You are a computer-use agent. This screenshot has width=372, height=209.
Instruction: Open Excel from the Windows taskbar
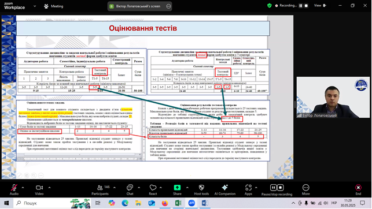click(x=178, y=203)
